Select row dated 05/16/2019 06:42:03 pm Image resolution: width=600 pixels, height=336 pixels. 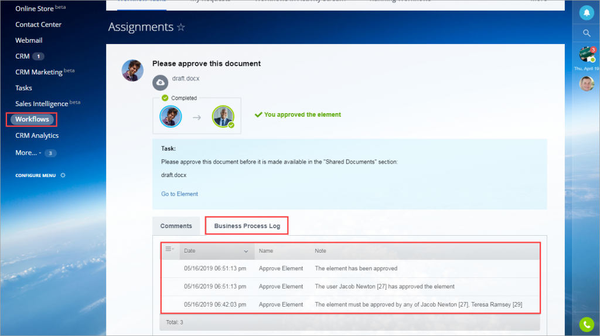click(x=350, y=304)
